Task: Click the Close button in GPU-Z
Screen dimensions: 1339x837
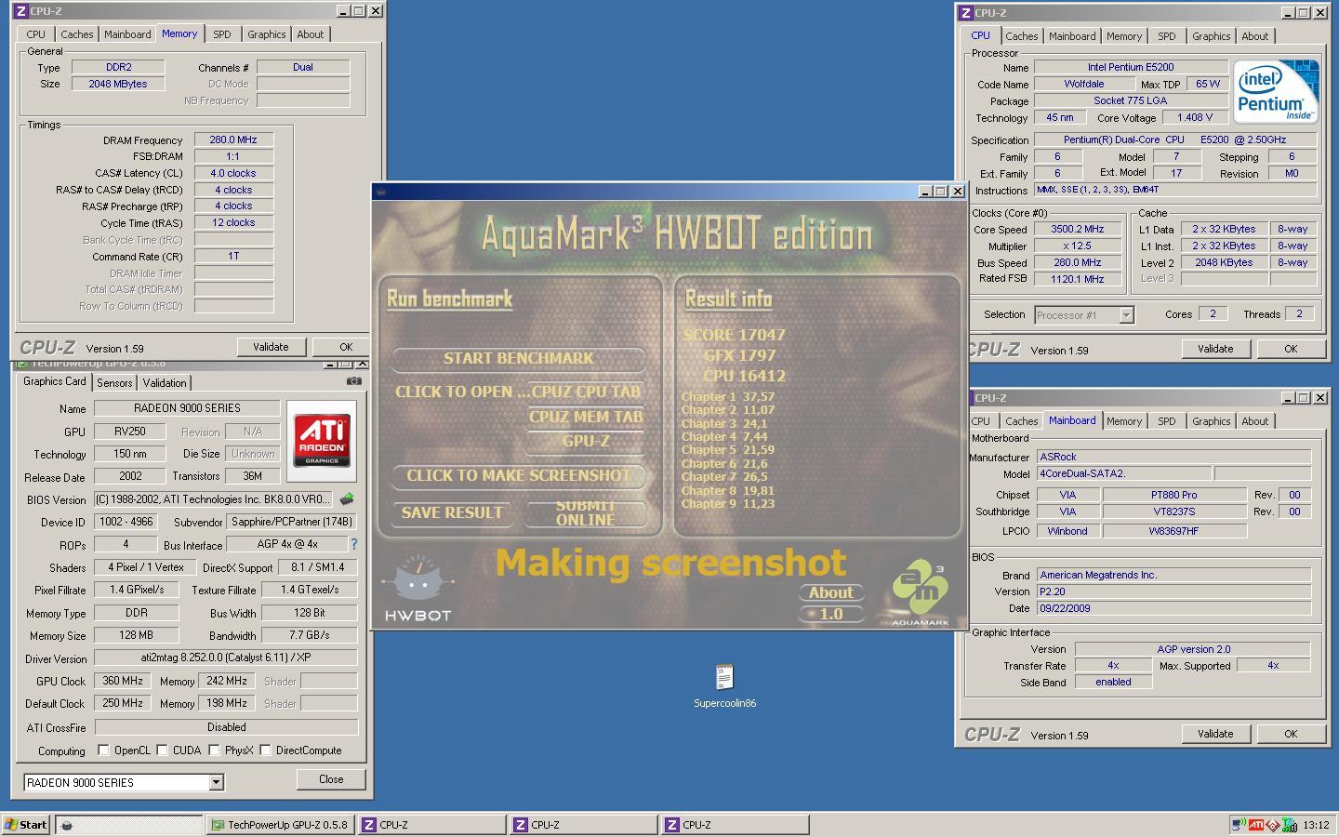Action: tap(331, 779)
